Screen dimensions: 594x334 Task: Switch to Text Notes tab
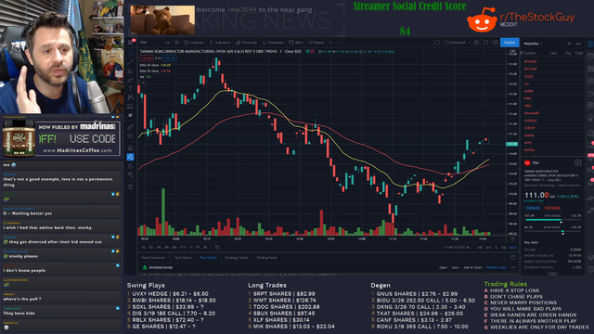coord(183,258)
